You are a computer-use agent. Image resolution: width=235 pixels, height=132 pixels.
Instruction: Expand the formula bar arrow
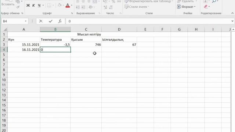(232, 21)
